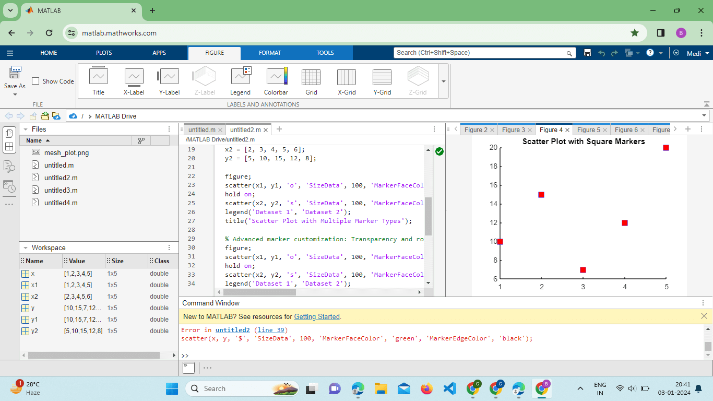
Task: Expand the Labels and Annotations gallery
Action: tap(444, 81)
